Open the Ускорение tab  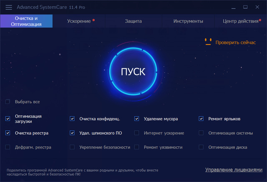[79, 21]
